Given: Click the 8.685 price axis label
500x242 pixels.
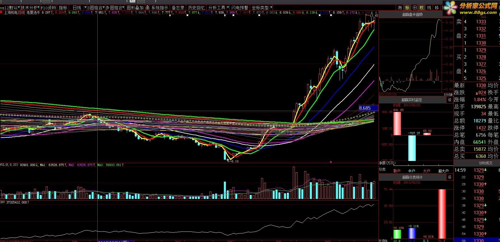Looking at the screenshot, I should tap(368, 108).
